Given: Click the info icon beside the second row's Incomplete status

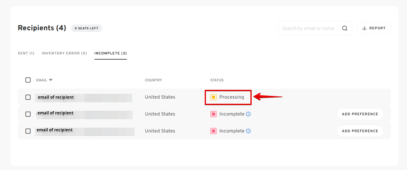Looking at the screenshot, I should [248, 114].
